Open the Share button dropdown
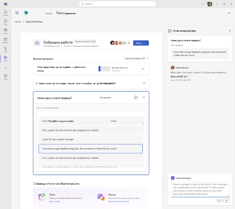This screenshot has width=235, height=209. tap(141, 43)
